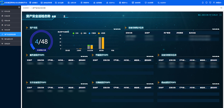
Task: Click the refresh icon at breadcrumb right
Action: tap(221, 8)
